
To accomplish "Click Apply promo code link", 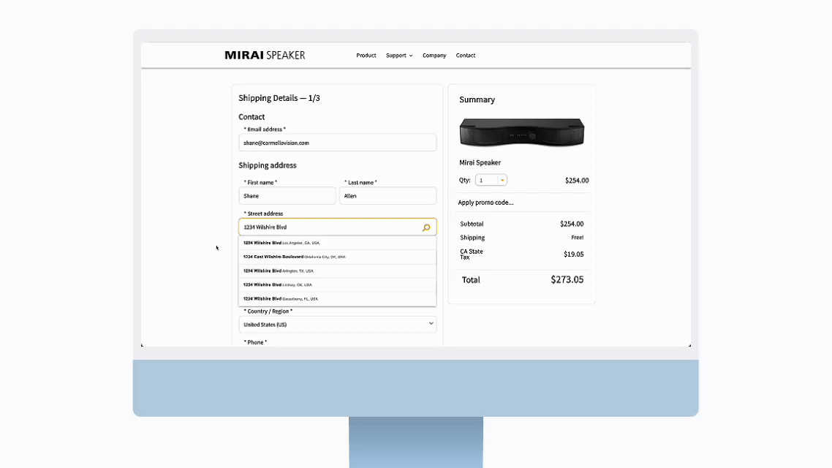I will coord(485,203).
